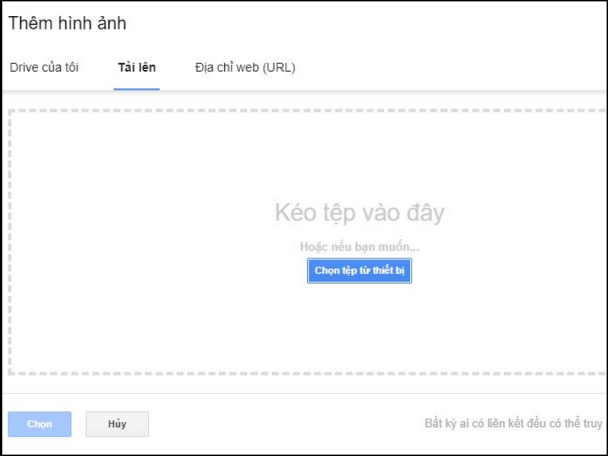This screenshot has width=608, height=456.
Task: Click the "Thêm hình ảnh" dialog title
Action: (67, 24)
